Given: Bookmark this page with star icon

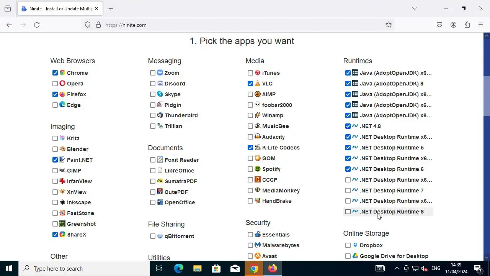Looking at the screenshot, I should 389,25.
